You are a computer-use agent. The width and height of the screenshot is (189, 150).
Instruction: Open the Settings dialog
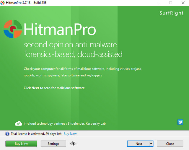click(53, 144)
